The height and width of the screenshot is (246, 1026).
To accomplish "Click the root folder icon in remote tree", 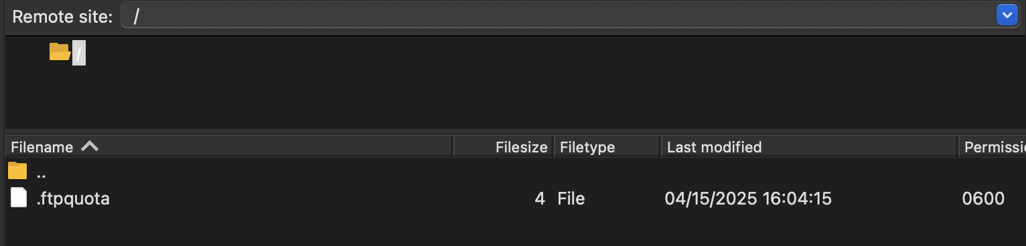I will tap(60, 51).
